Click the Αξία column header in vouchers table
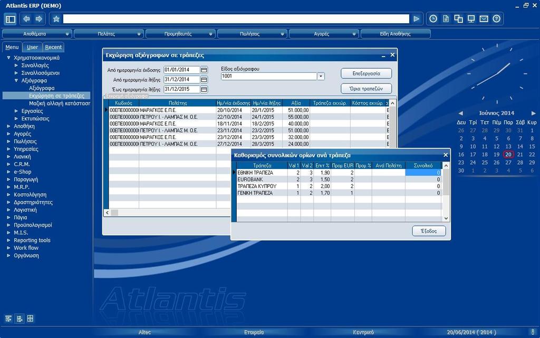 click(296, 103)
